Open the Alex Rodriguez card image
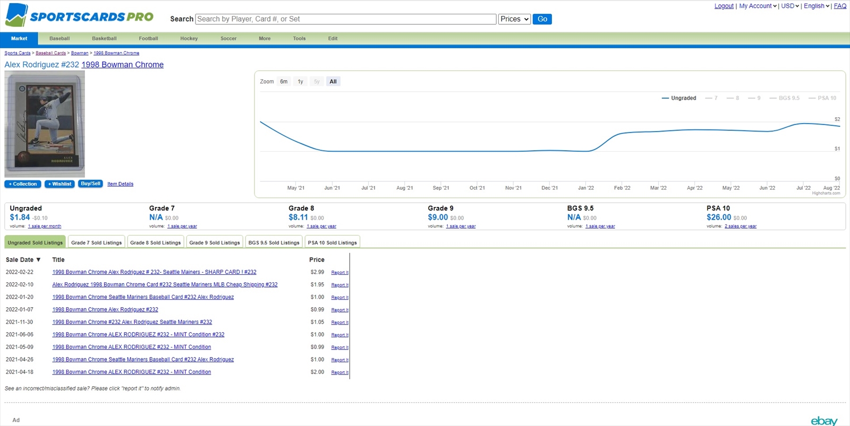 pos(45,124)
